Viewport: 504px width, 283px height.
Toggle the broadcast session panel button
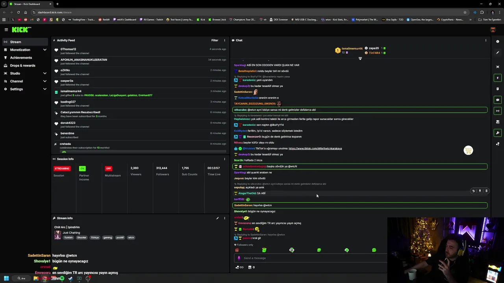click(498, 111)
